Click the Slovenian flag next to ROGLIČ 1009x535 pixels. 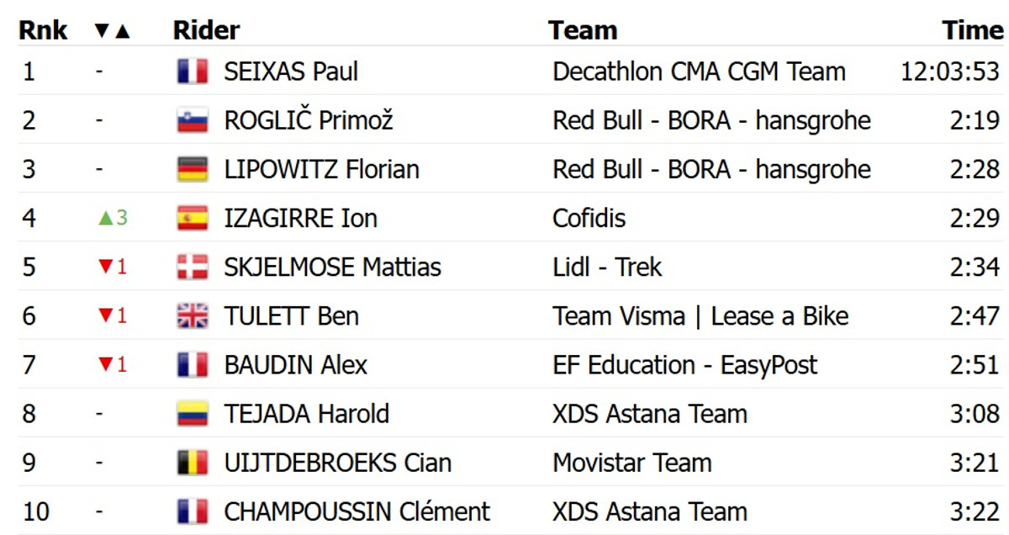tap(193, 120)
